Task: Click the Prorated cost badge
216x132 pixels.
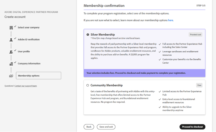Action: click(196, 35)
